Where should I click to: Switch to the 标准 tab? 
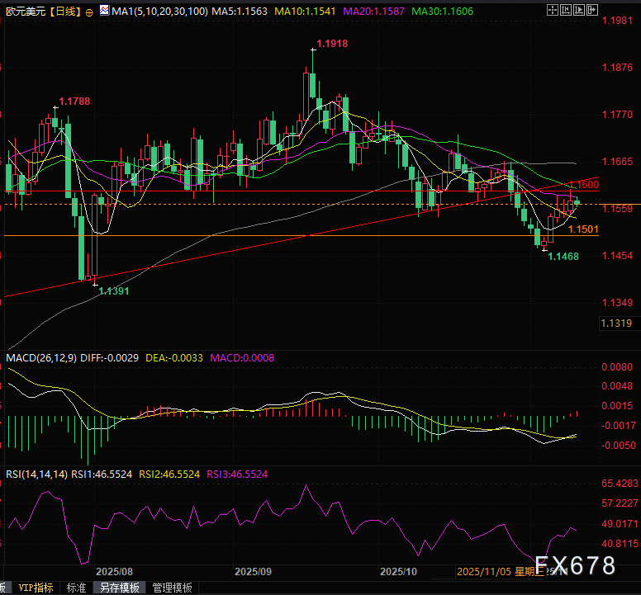(x=76, y=588)
